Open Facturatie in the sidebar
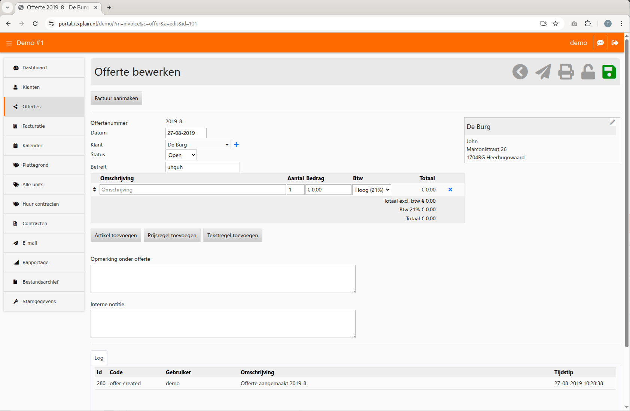Screen dimensions: 630x411 34,126
